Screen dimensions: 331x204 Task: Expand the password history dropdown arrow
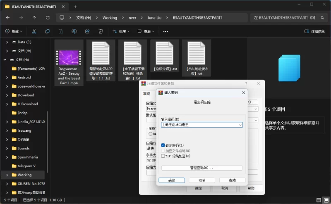click(240, 125)
